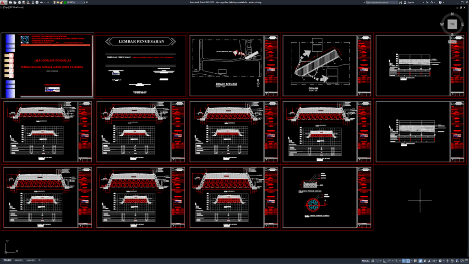Click MODEL button in the status bar
469x264 pixels.
(x=365, y=260)
